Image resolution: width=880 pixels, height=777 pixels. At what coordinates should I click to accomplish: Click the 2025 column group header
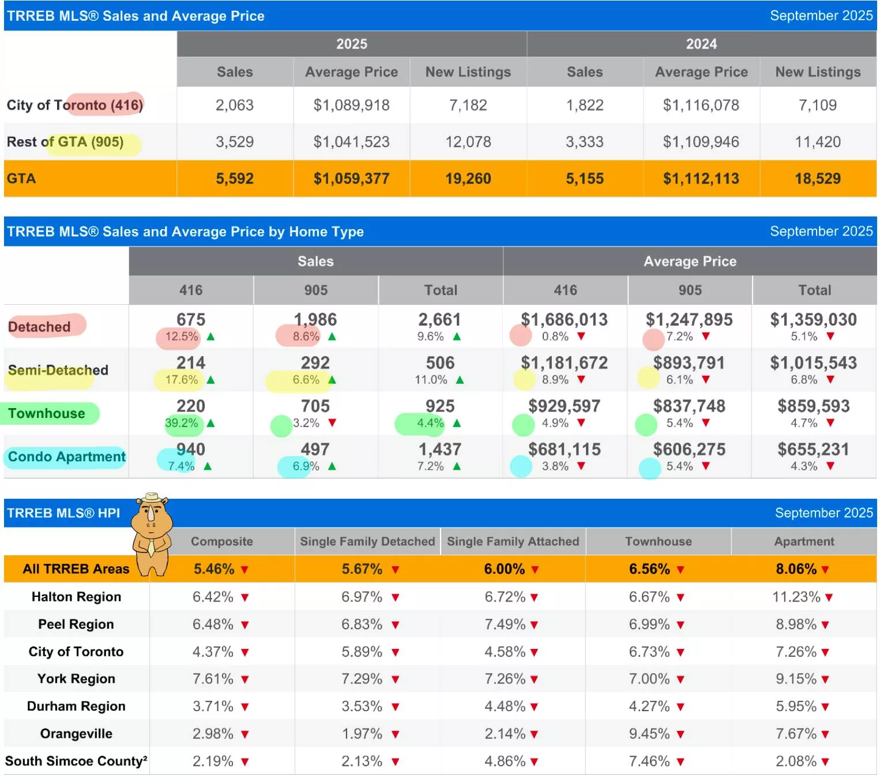351,44
